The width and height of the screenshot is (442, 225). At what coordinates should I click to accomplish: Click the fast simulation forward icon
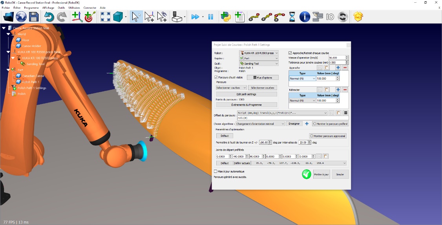pyautogui.click(x=195, y=17)
